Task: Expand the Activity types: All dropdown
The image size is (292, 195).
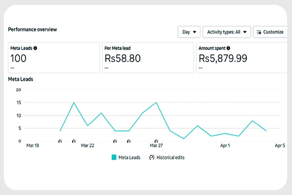Action: pos(226,32)
